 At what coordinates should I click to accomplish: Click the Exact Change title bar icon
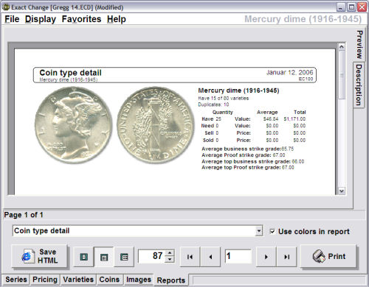coord(5,7)
